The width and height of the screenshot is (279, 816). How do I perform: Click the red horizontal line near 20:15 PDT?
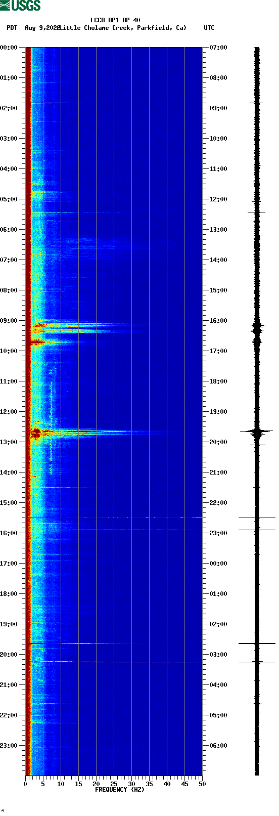pos(115,663)
